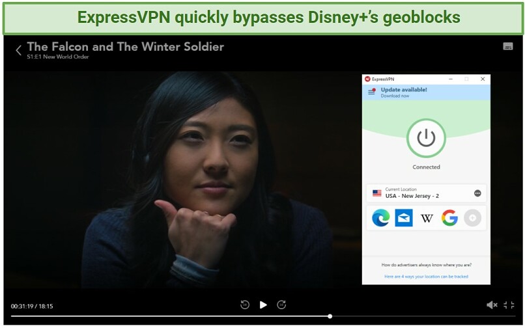Open the ExpressVPN hamburger menu
This screenshot has width=525, height=328.
(372, 91)
